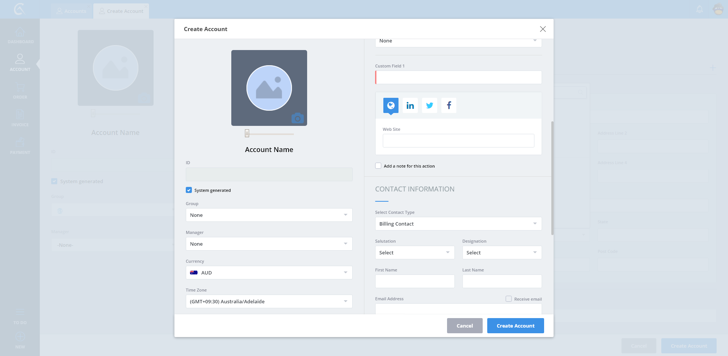Screen dimensions: 728x356
Task: Uncheck the System generated checkbox
Action: (x=189, y=190)
